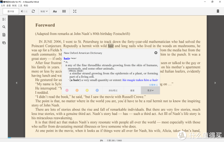Screen dimensions: 224x142
Task: Expand the 转到 toolbar dropdown
Action: [44, 11]
